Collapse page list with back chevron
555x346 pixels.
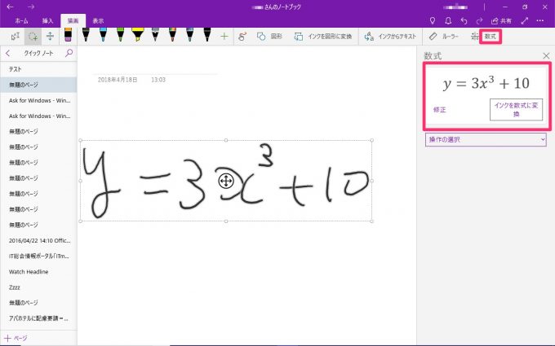pyautogui.click(x=8, y=53)
